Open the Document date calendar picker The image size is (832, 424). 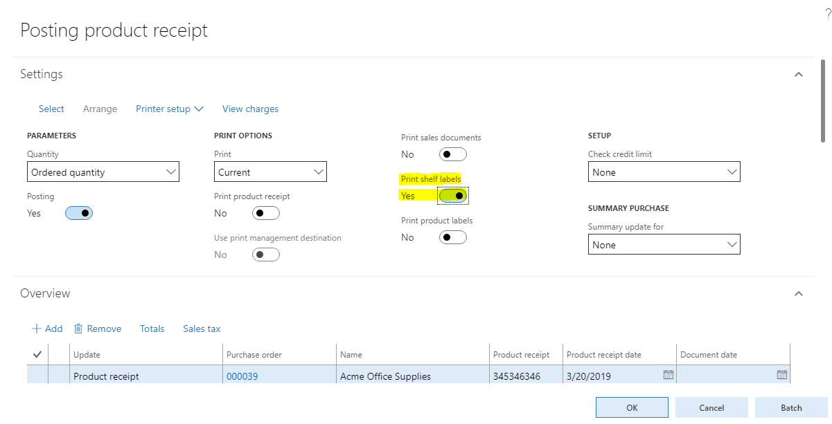click(781, 375)
